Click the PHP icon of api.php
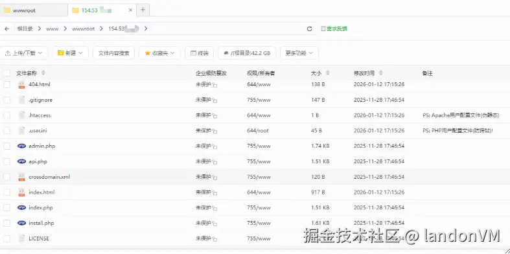This screenshot has height=254, width=510. pos(21,161)
